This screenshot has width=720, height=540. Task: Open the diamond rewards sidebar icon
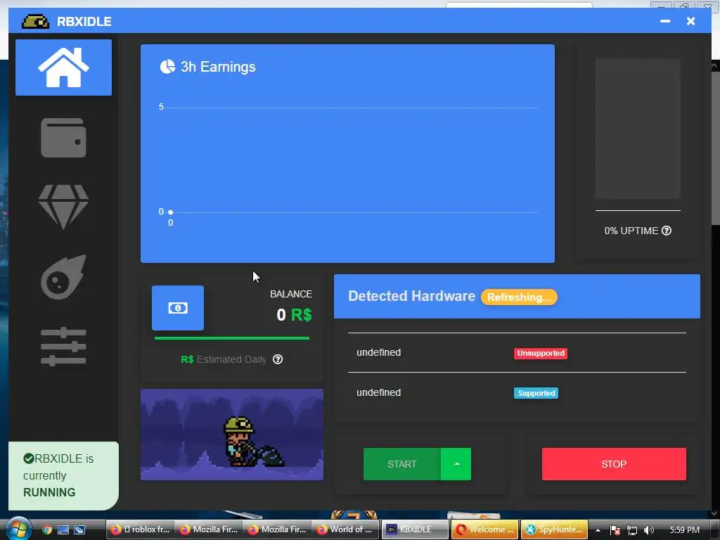click(x=63, y=207)
